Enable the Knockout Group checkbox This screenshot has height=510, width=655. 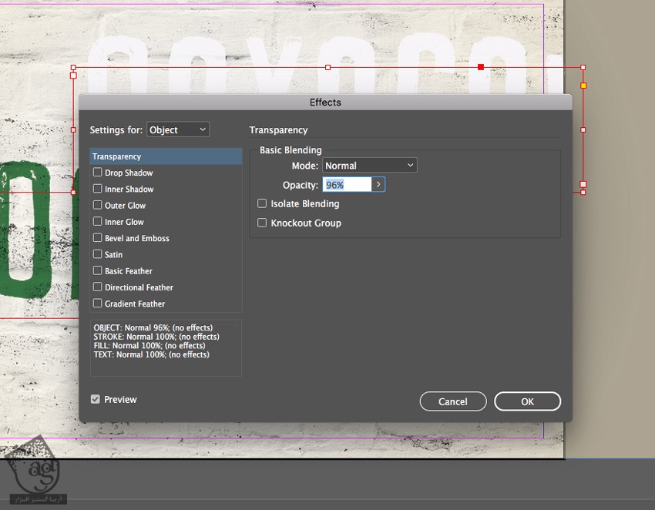click(x=262, y=223)
